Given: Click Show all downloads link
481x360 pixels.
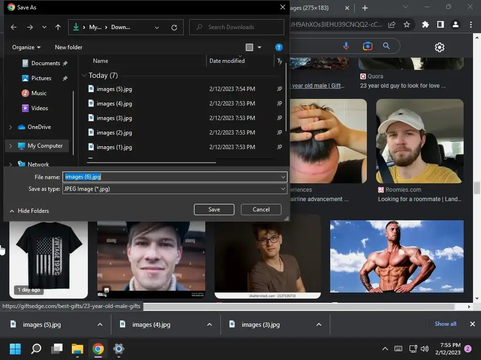Looking at the screenshot, I should pyautogui.click(x=445, y=324).
